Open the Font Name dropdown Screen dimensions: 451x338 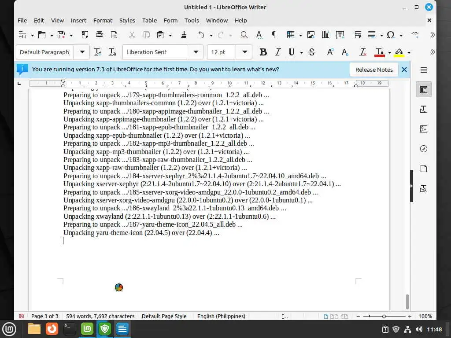(x=196, y=52)
